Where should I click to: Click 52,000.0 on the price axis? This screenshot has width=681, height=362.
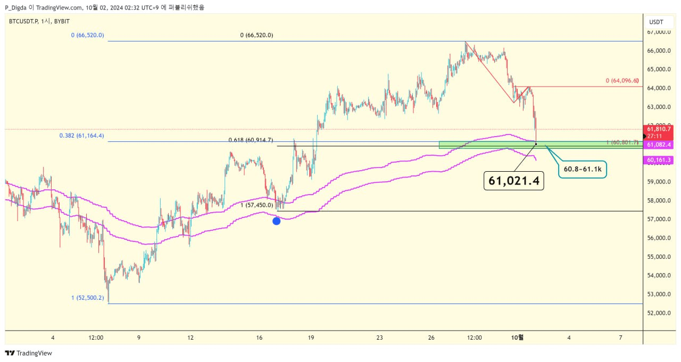tap(659, 313)
